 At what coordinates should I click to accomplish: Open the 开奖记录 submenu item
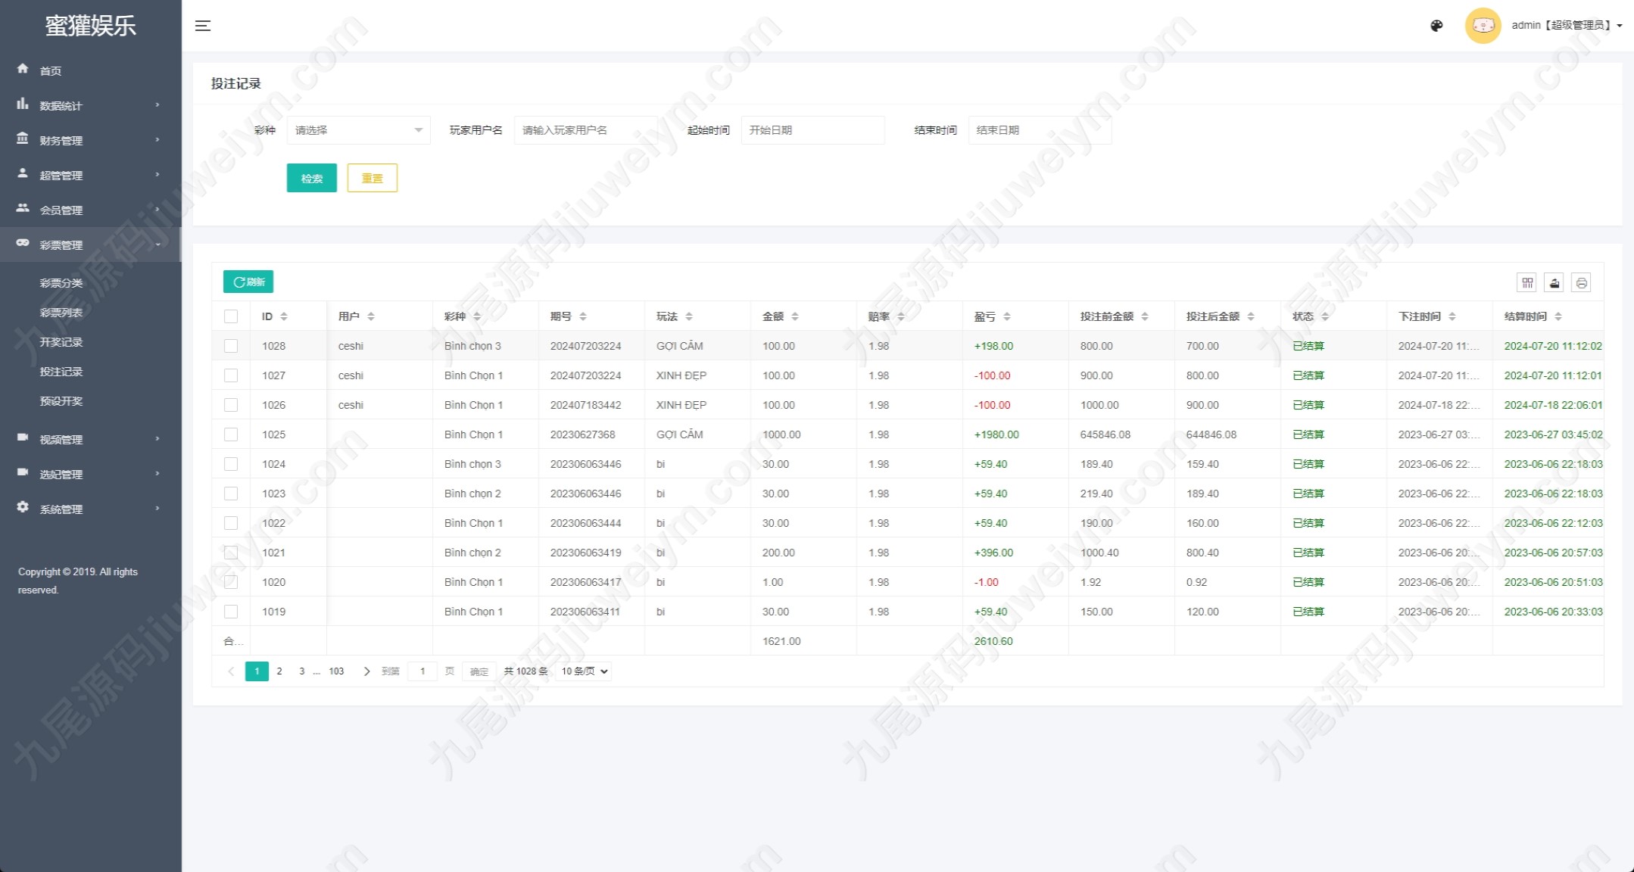[61, 342]
